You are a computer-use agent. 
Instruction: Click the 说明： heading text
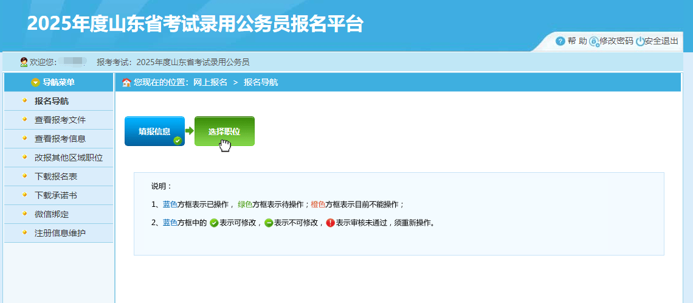[x=161, y=186]
